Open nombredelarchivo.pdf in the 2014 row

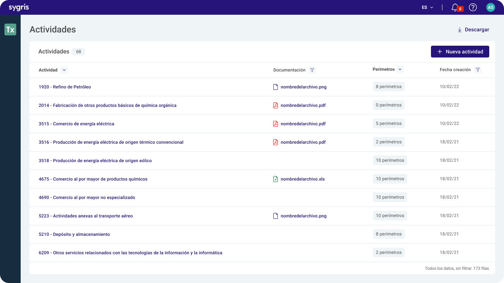click(x=303, y=105)
